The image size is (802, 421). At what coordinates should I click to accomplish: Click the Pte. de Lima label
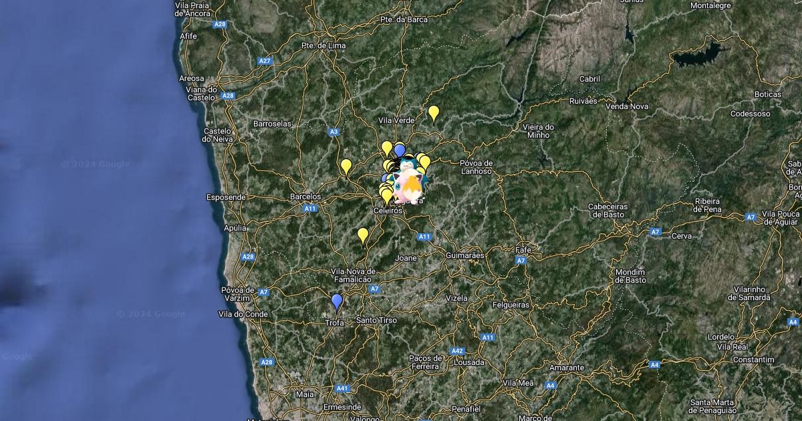click(x=323, y=45)
